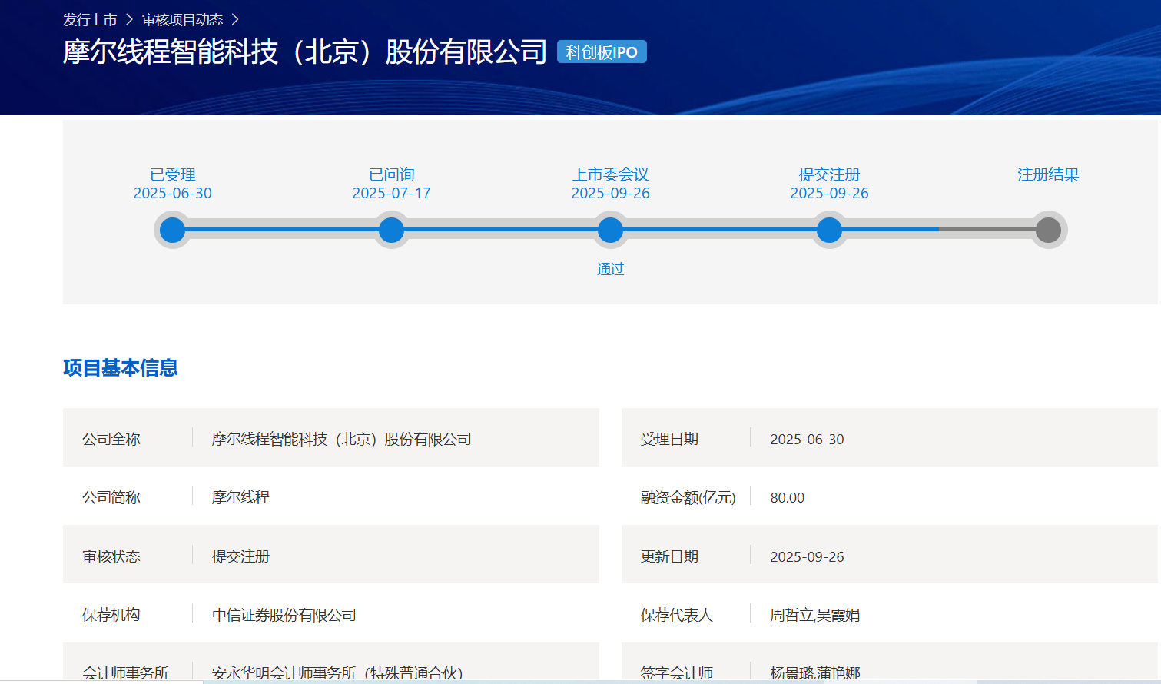Select the 审核状态 value 提交注册
The image size is (1161, 684).
coord(240,556)
